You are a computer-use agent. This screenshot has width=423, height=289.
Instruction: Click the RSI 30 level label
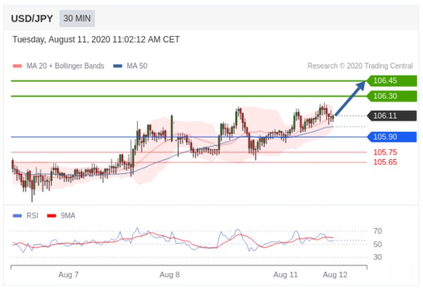point(377,257)
